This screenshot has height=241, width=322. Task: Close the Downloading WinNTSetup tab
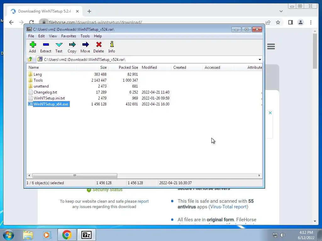(77, 11)
